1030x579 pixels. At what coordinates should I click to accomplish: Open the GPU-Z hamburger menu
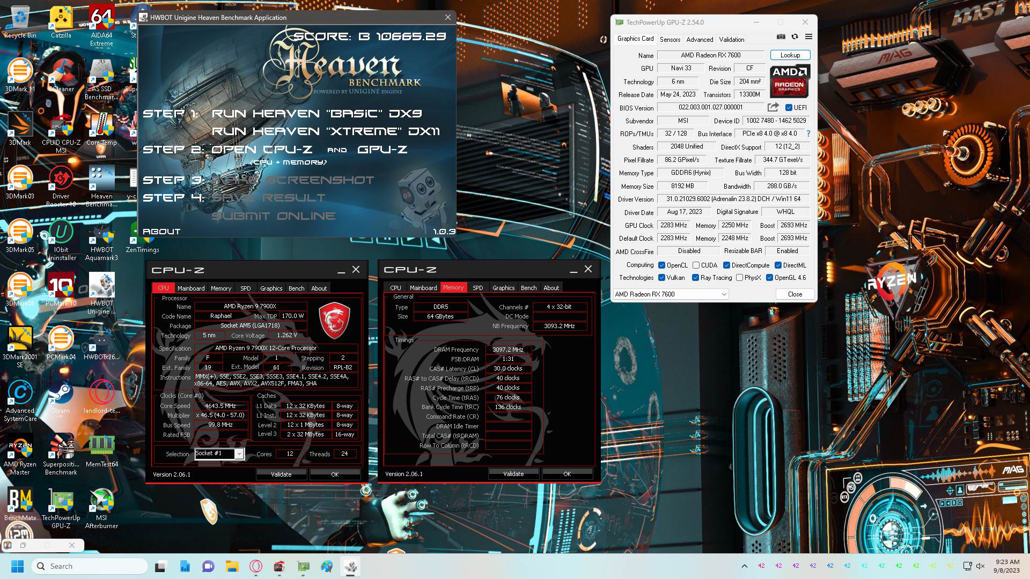click(x=808, y=37)
